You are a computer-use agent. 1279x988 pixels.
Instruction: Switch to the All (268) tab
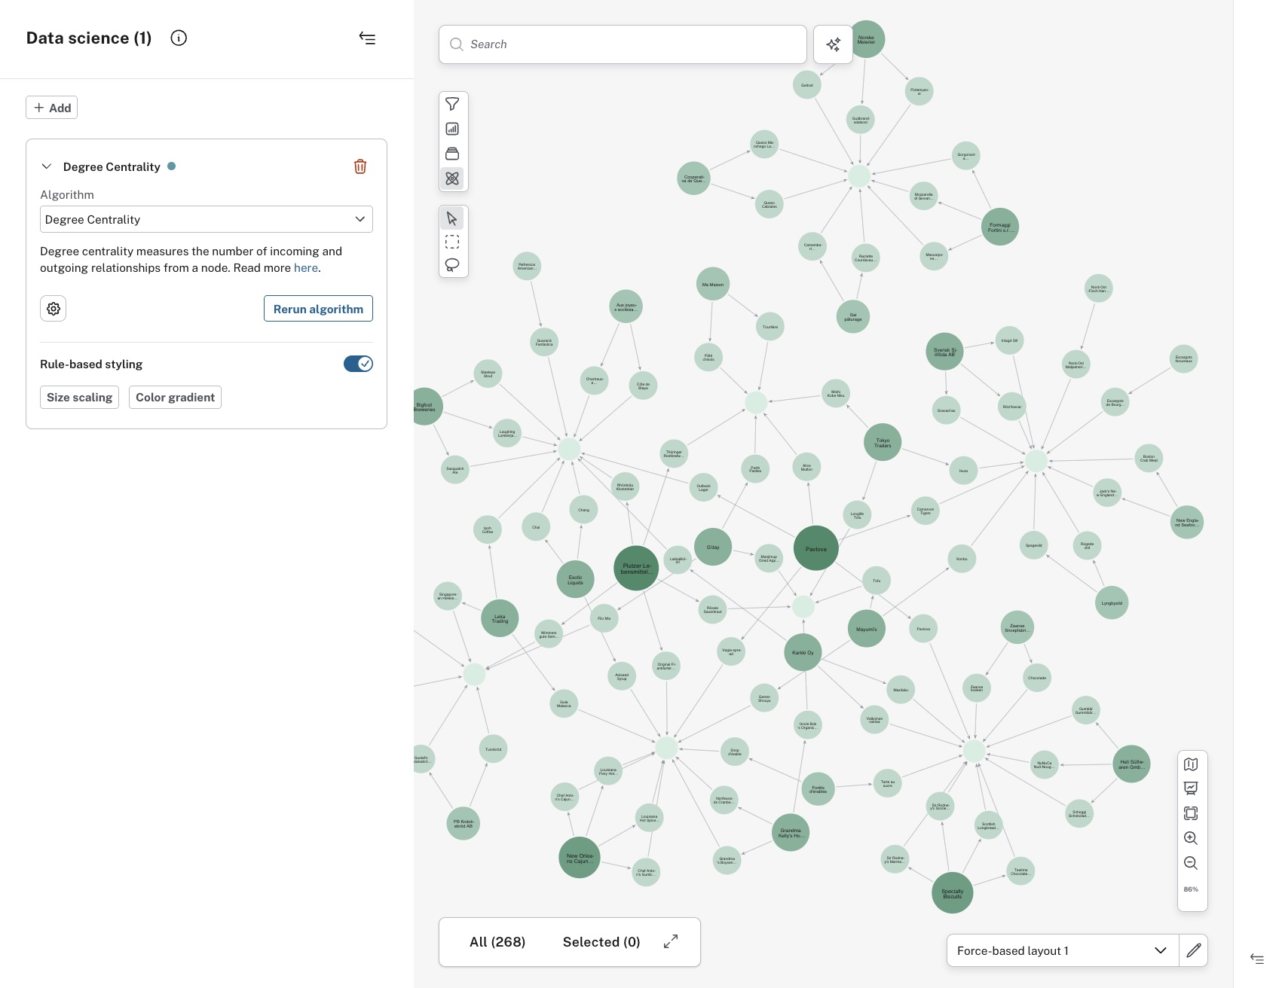[497, 942]
